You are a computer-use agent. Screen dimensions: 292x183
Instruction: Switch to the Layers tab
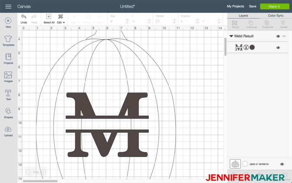(243, 16)
